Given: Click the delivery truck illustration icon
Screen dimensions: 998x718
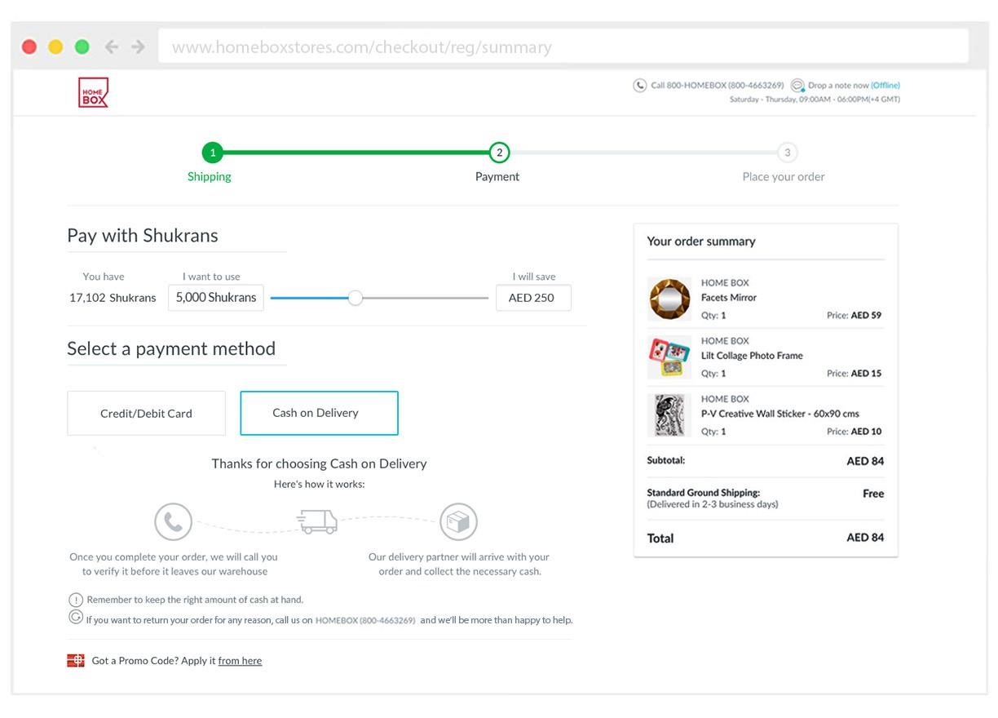Looking at the screenshot, I should (x=317, y=521).
